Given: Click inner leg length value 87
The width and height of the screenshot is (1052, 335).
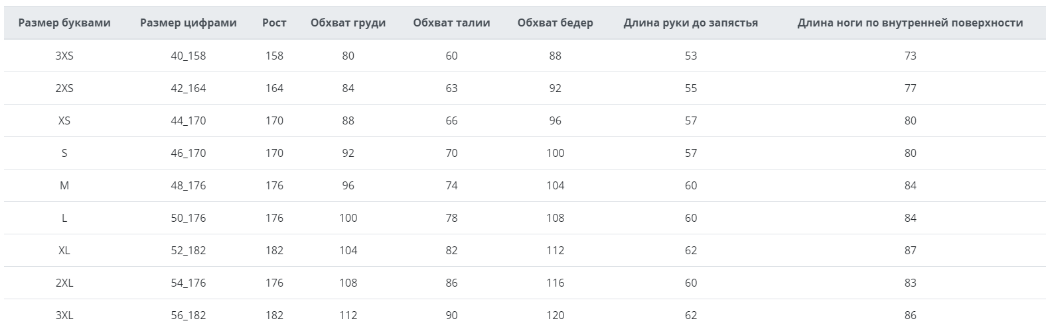Looking at the screenshot, I should pyautogui.click(x=910, y=250).
